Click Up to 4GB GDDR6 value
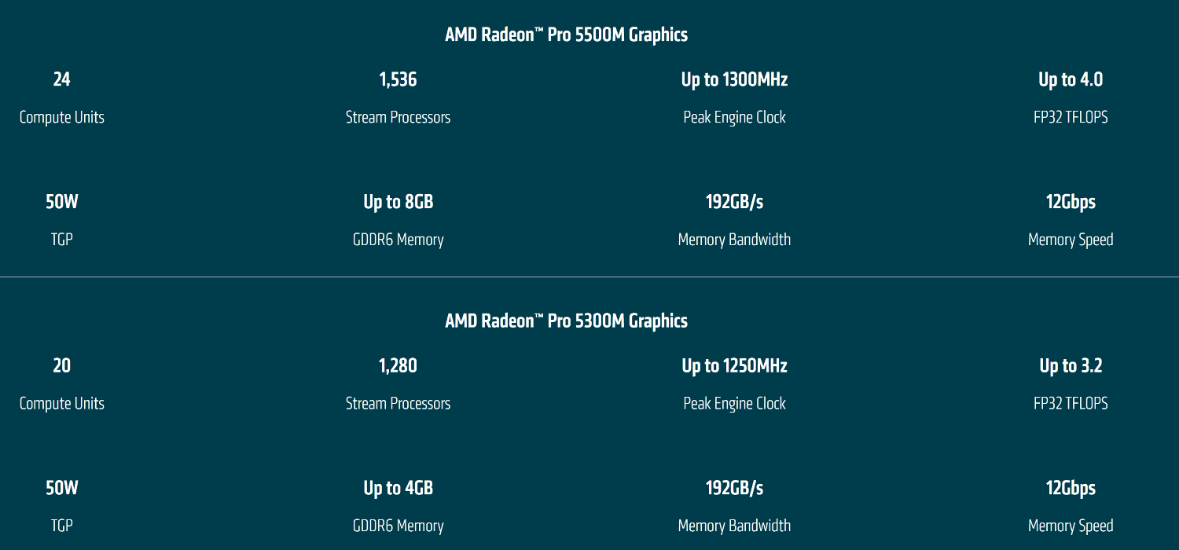 pos(398,488)
